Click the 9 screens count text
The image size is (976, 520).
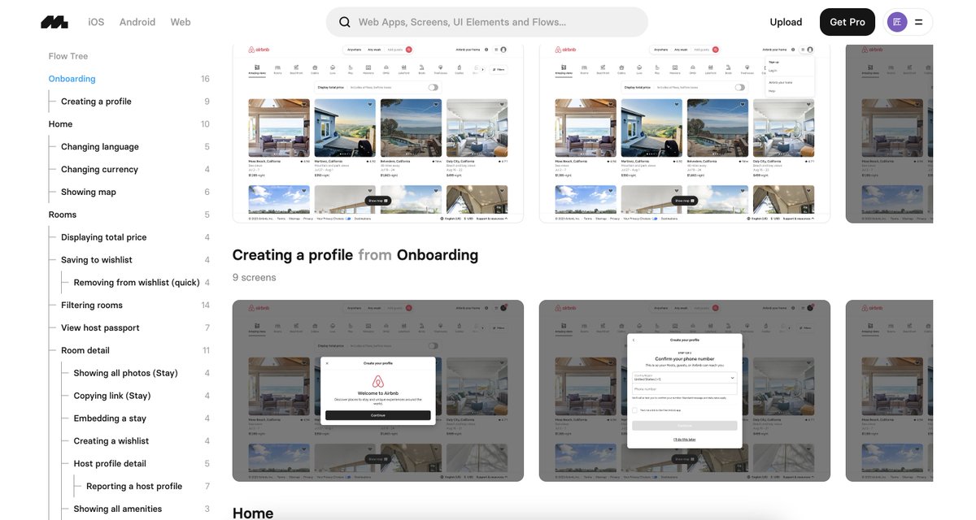pos(255,277)
